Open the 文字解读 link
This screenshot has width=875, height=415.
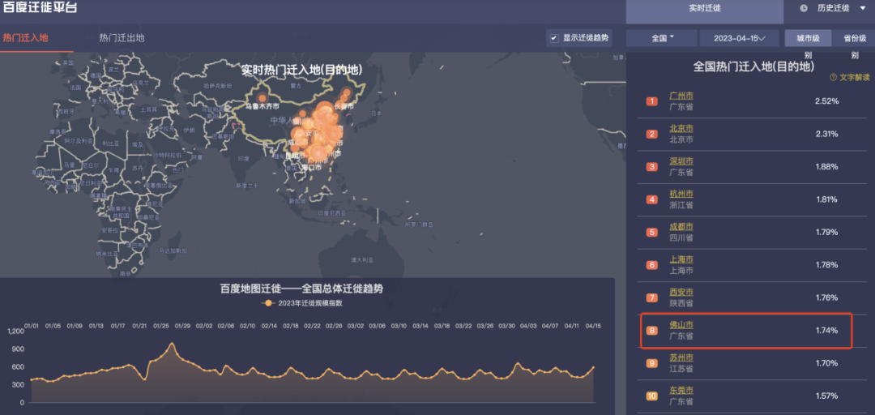(855, 78)
